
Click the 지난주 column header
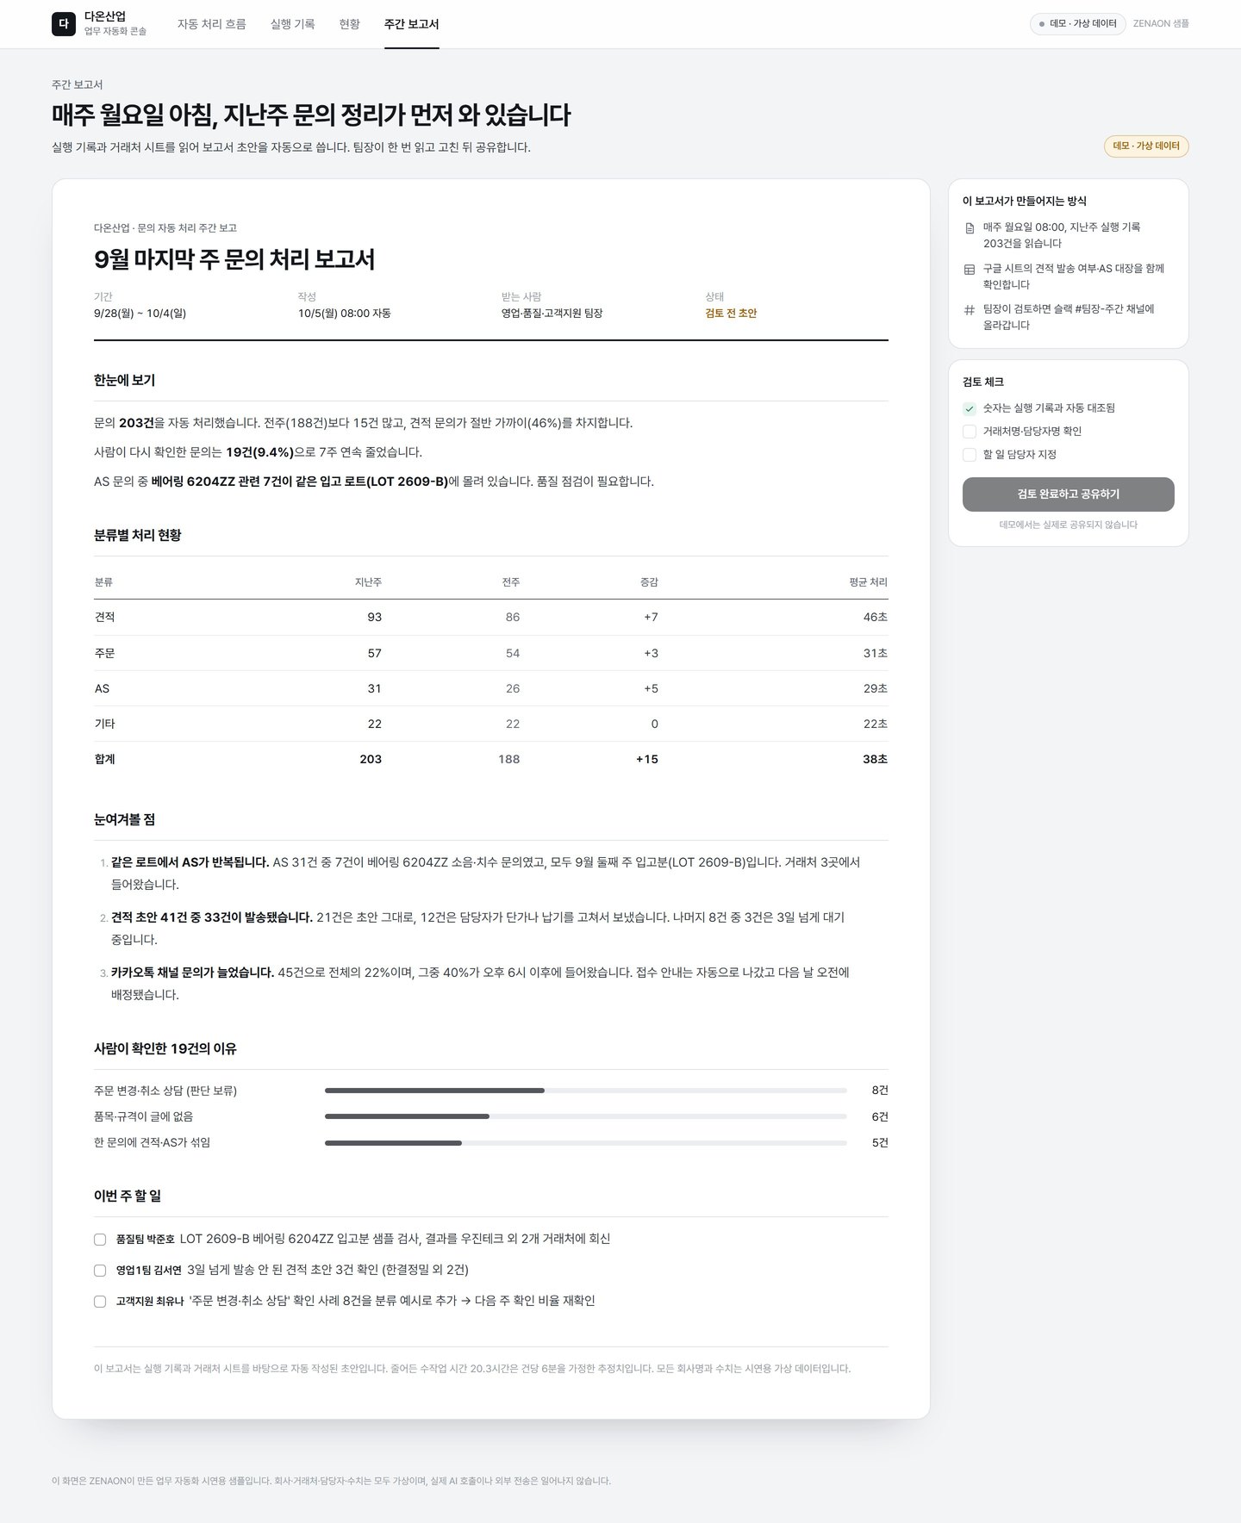point(368,582)
